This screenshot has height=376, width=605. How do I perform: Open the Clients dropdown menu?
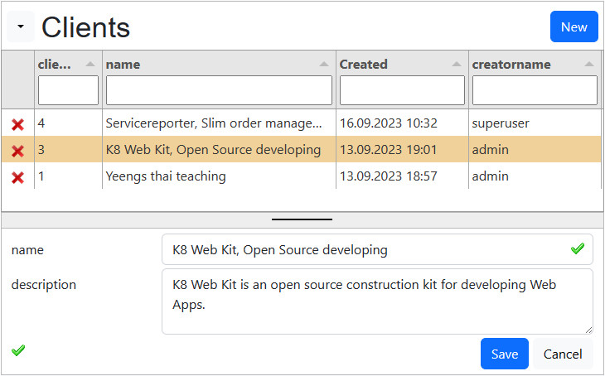pos(21,27)
